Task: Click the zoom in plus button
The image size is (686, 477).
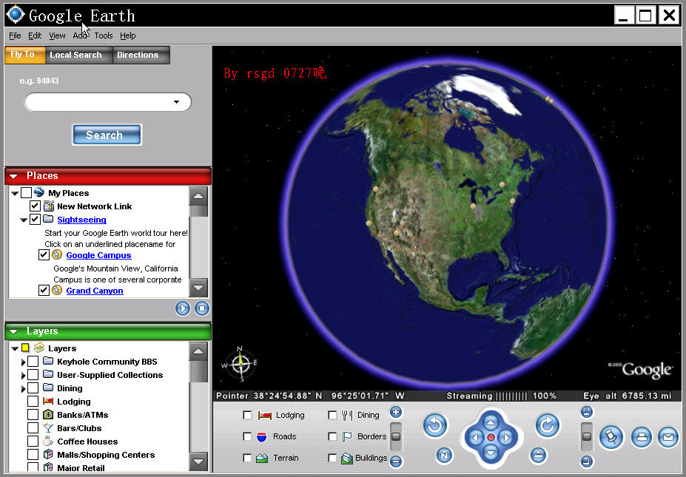Action: pyautogui.click(x=395, y=412)
